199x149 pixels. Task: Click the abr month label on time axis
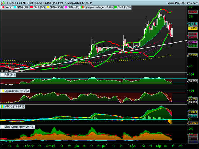point(27,146)
